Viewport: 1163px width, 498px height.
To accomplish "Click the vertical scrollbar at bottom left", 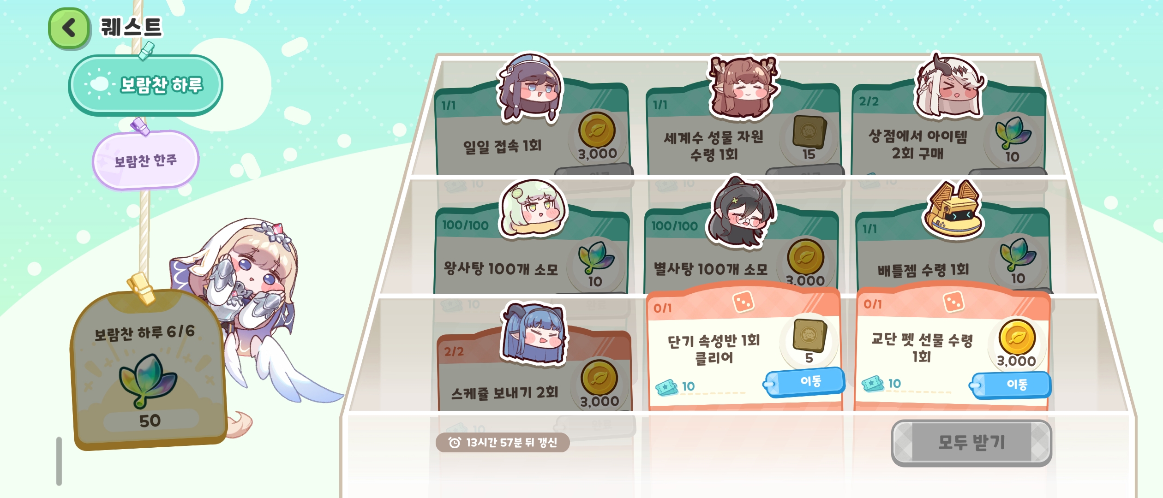I will pos(59,461).
